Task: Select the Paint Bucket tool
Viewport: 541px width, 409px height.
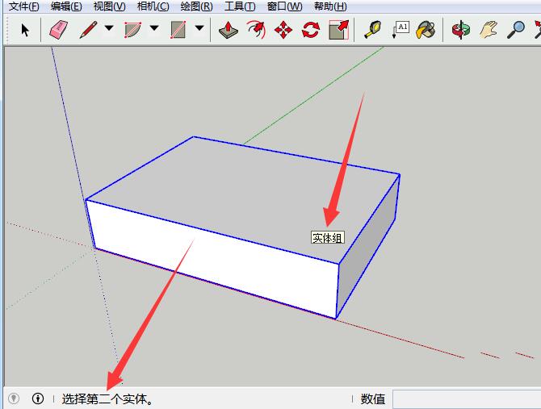Action: pyautogui.click(x=426, y=30)
